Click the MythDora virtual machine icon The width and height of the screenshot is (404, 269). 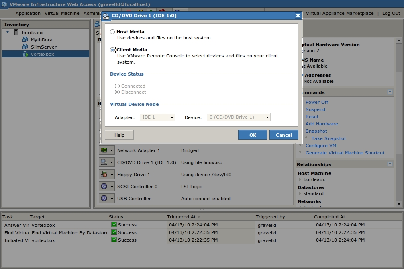[25, 39]
